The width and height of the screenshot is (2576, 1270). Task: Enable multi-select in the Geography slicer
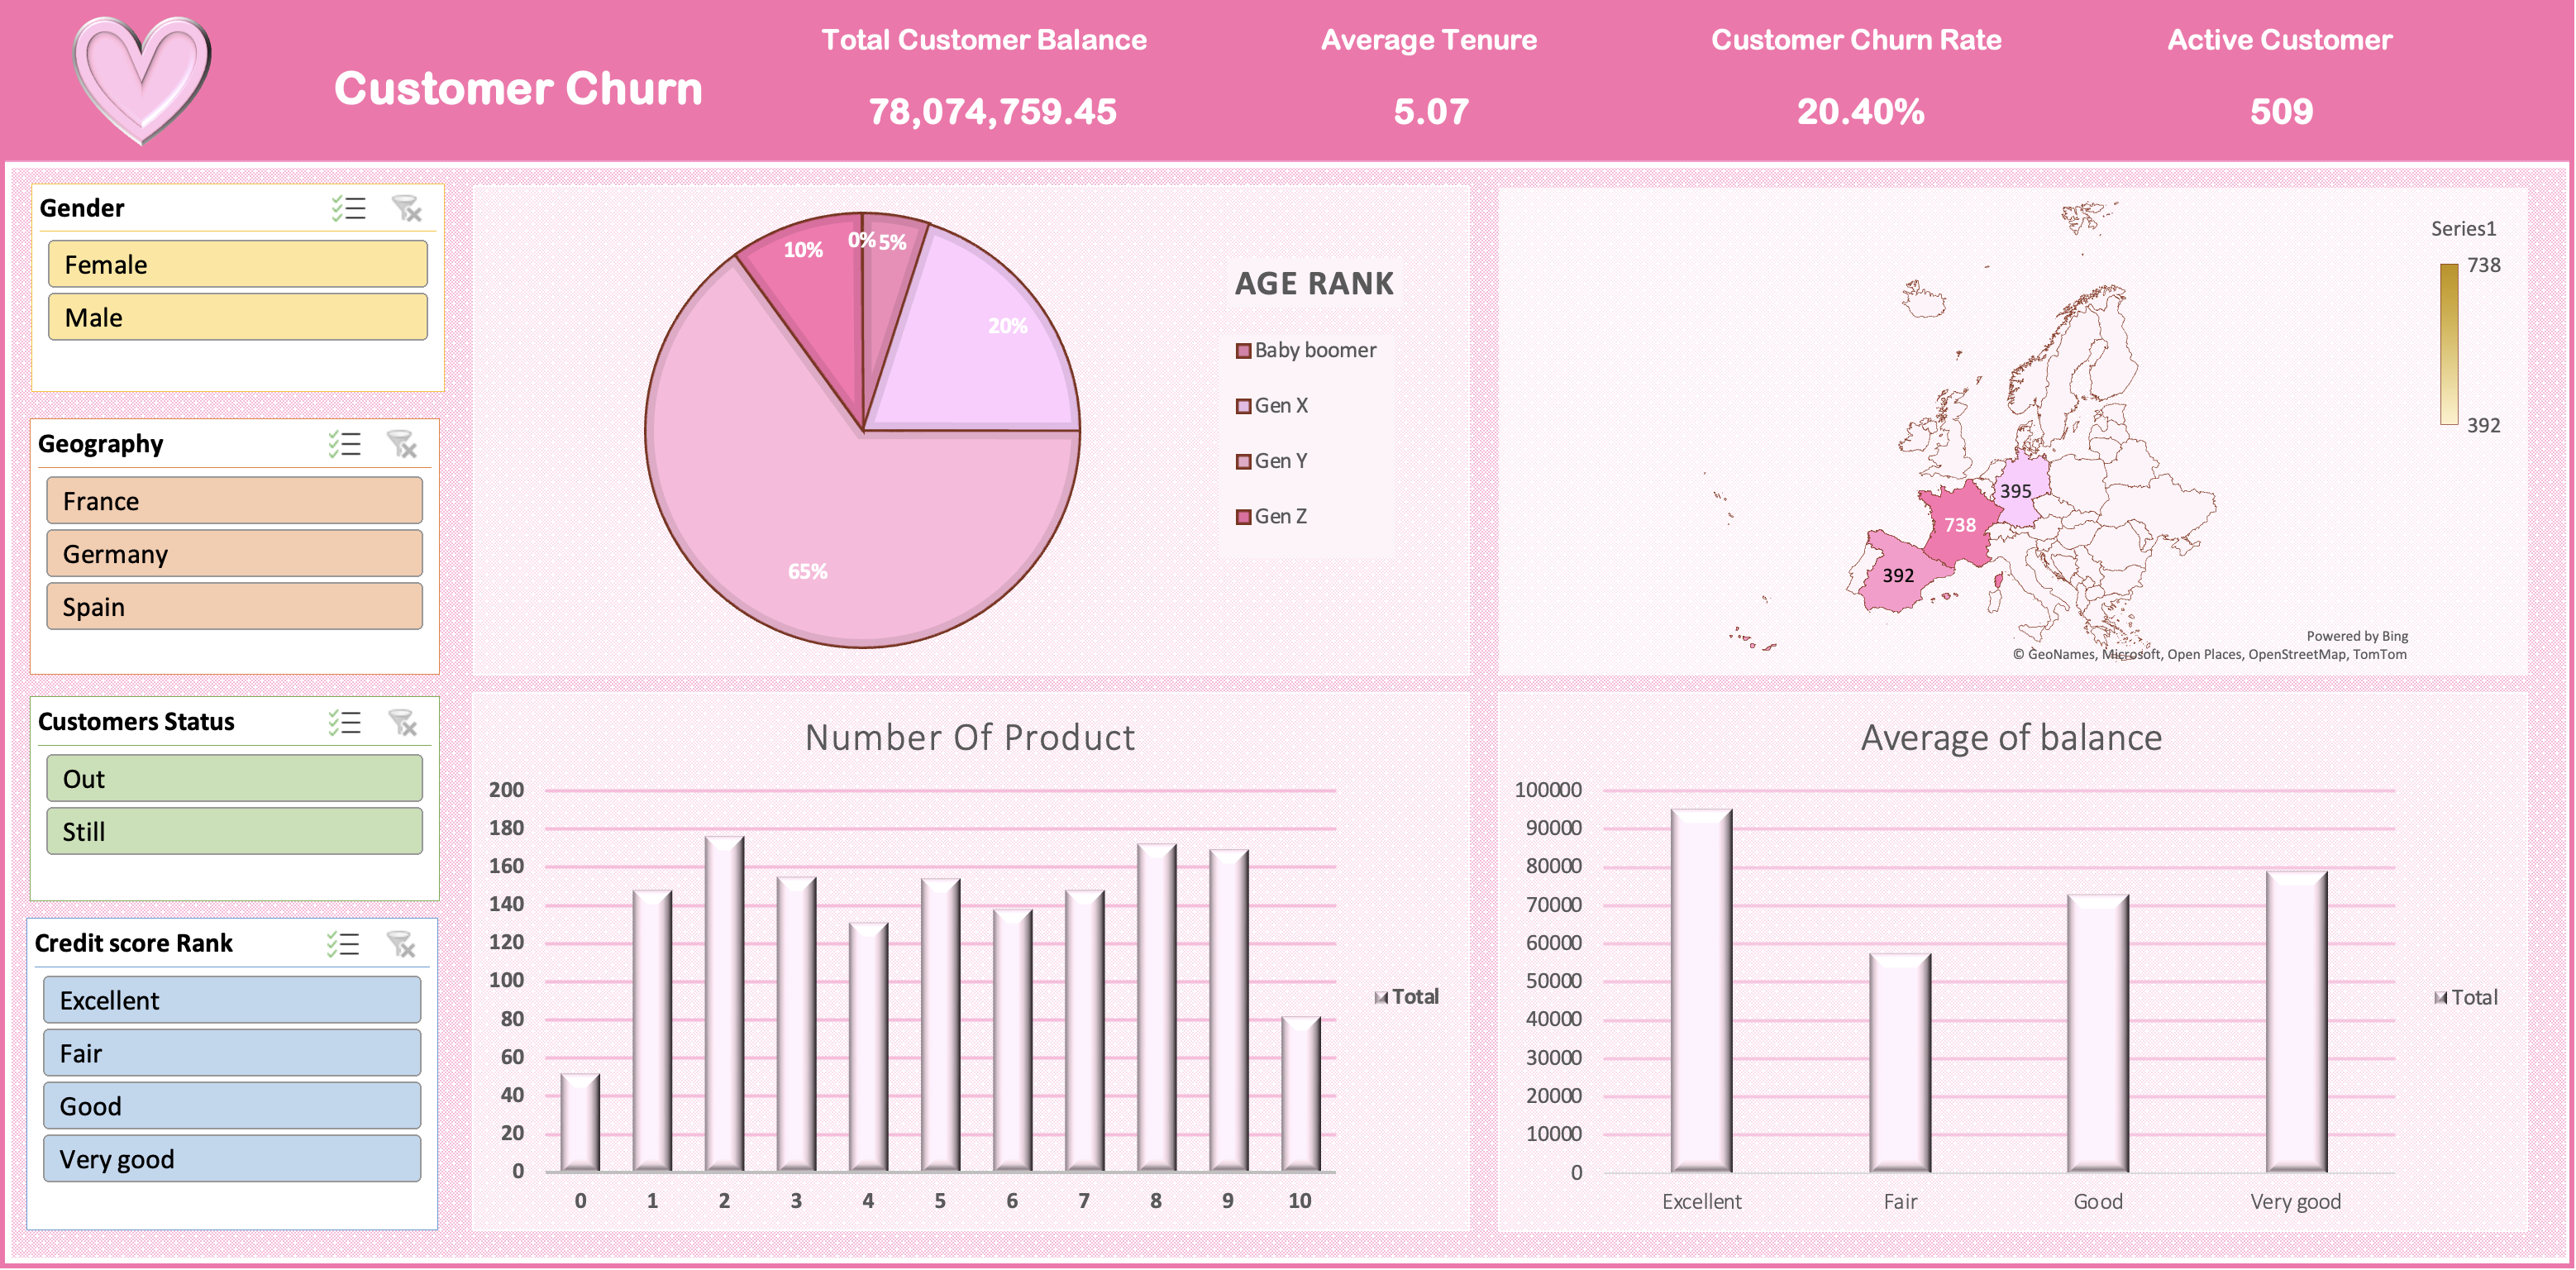coord(345,444)
